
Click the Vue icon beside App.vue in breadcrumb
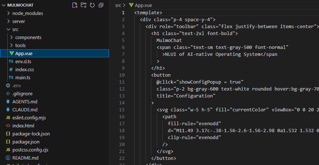(x=131, y=5)
